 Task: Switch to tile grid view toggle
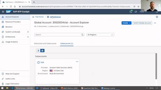pyautogui.click(x=42, y=50)
